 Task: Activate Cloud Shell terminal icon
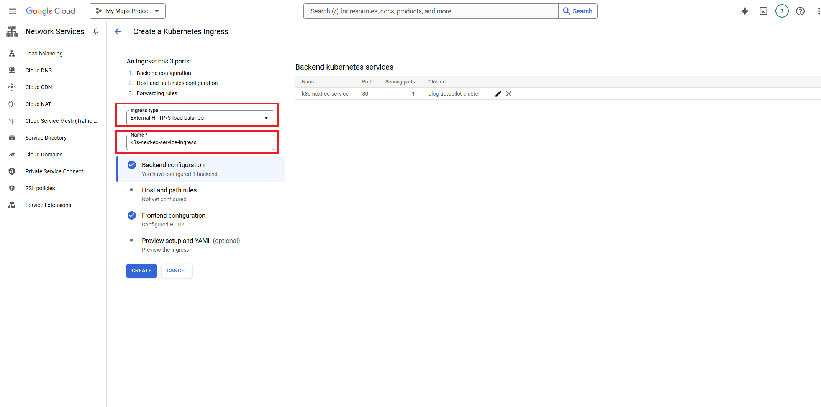[763, 11]
